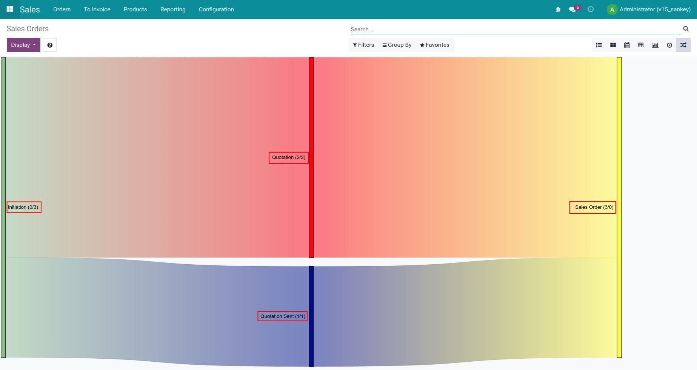This screenshot has height=370, width=697.
Task: Switch to kanban view
Action: click(613, 45)
